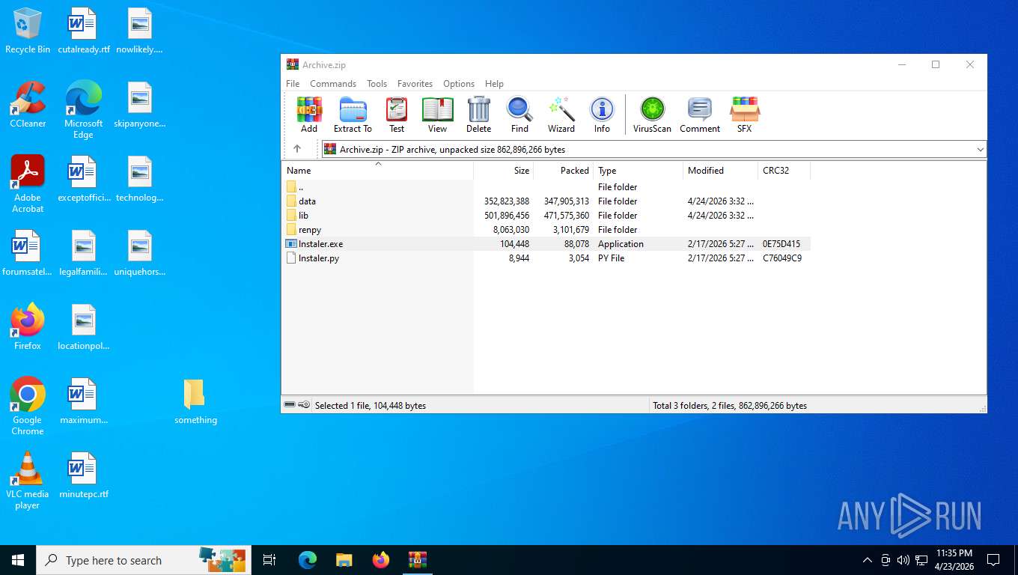Click the Windows Start button
Image resolution: width=1018 pixels, height=575 pixels.
tap(18, 560)
